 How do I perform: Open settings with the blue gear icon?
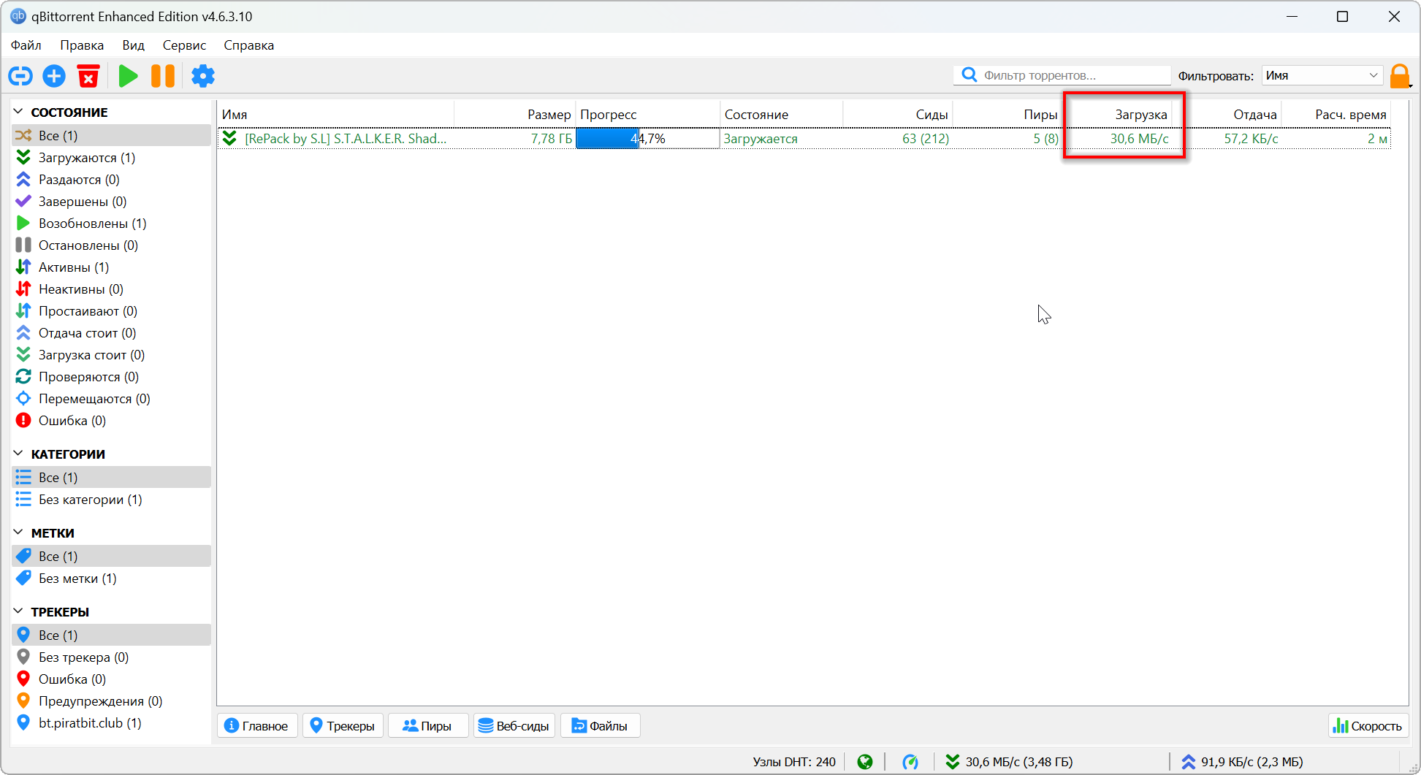[203, 76]
